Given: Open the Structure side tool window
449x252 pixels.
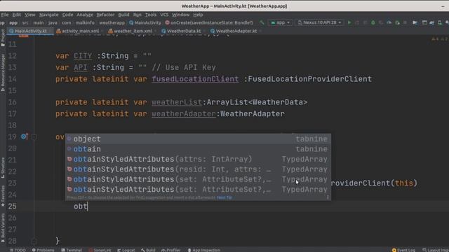Looking at the screenshot, I should click(x=3, y=167).
